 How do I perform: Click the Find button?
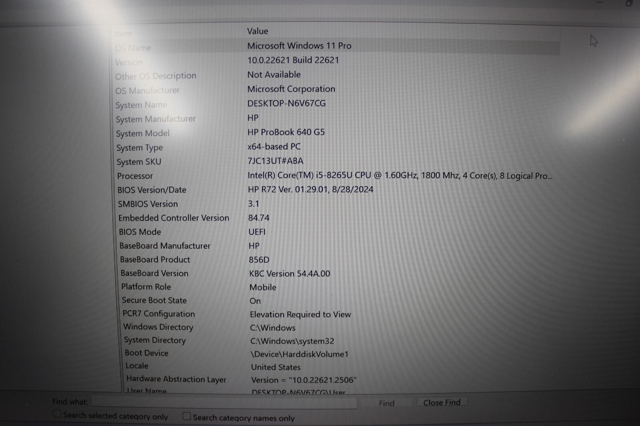386,403
